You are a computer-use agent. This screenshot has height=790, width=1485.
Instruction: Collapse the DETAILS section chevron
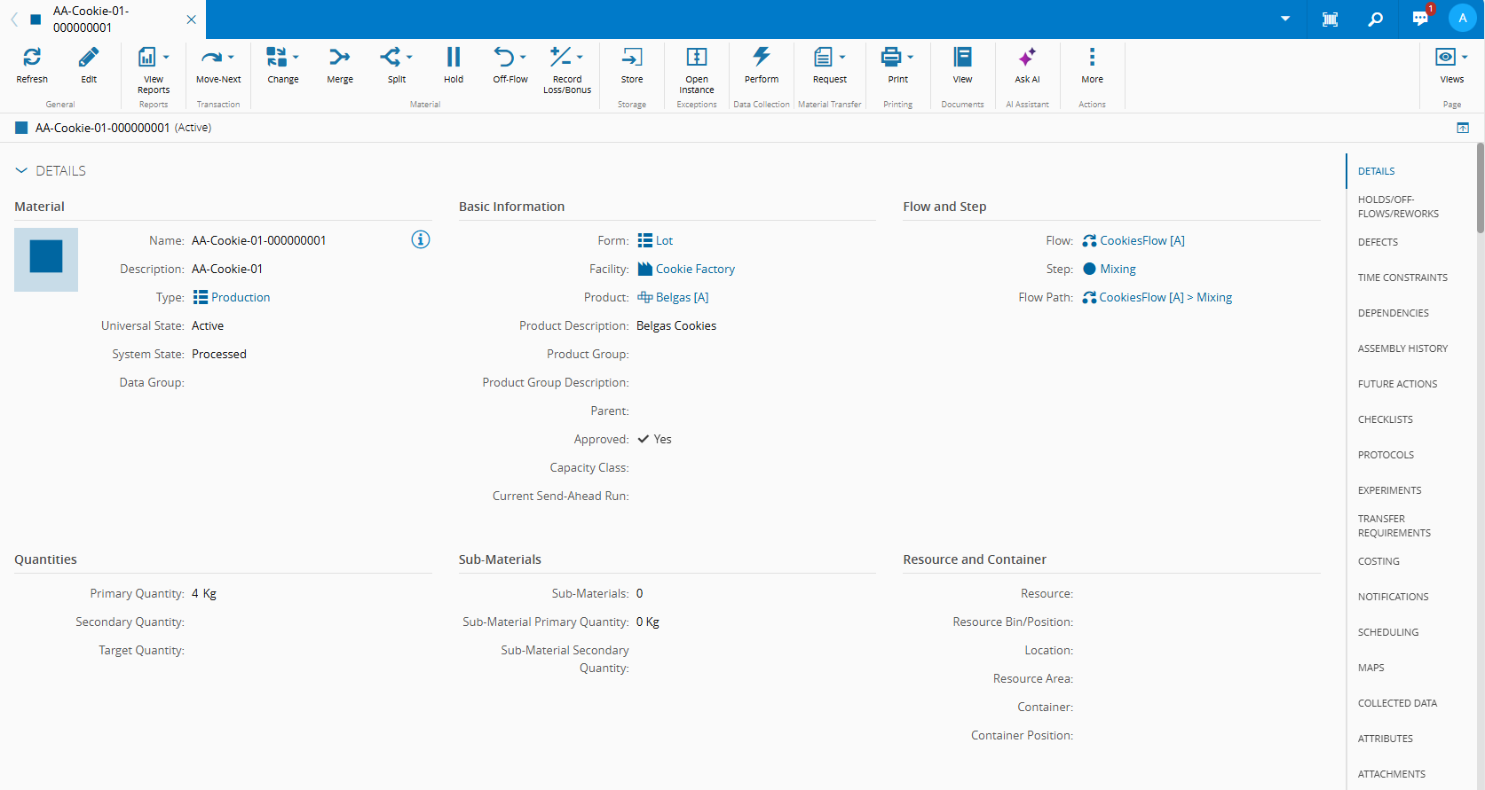tap(21, 170)
